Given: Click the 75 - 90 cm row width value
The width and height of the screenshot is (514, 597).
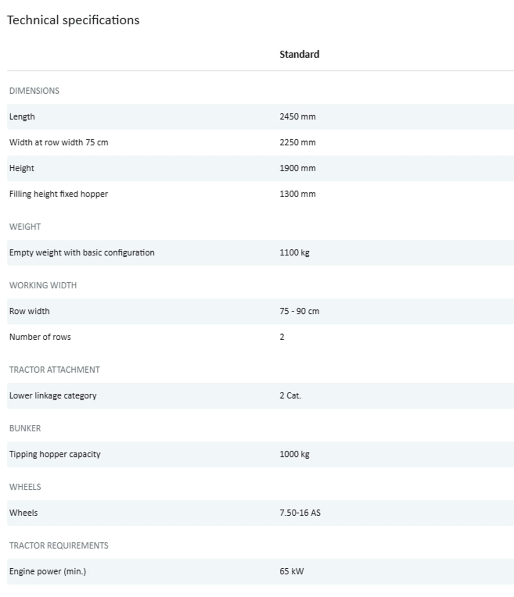Looking at the screenshot, I should pyautogui.click(x=299, y=311).
